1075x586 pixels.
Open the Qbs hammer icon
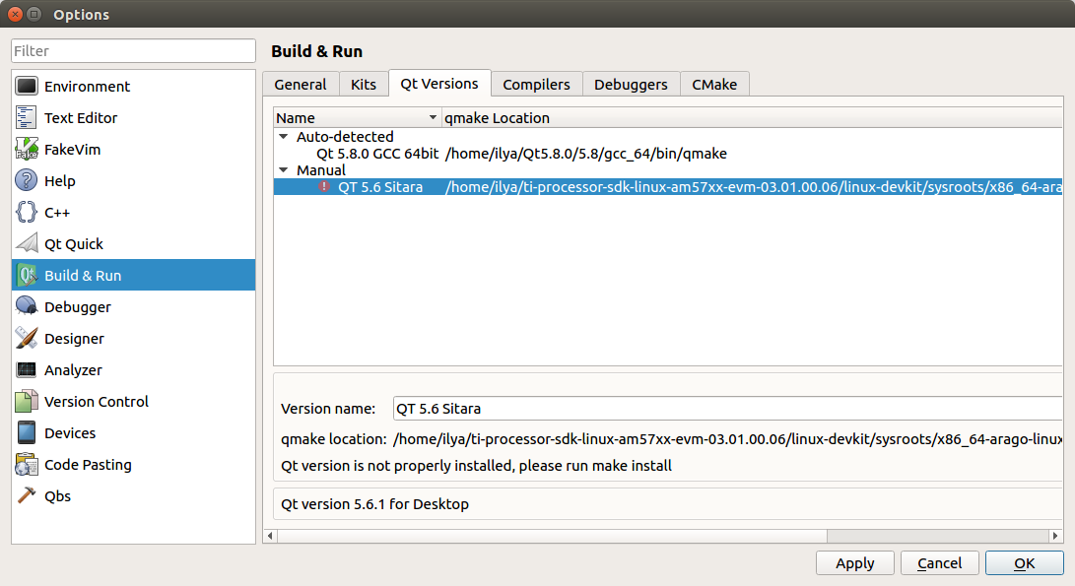pyautogui.click(x=27, y=496)
